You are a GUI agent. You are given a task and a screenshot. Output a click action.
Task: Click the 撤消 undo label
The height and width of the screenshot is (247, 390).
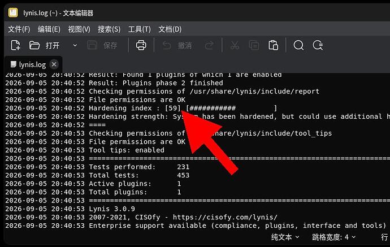point(185,46)
